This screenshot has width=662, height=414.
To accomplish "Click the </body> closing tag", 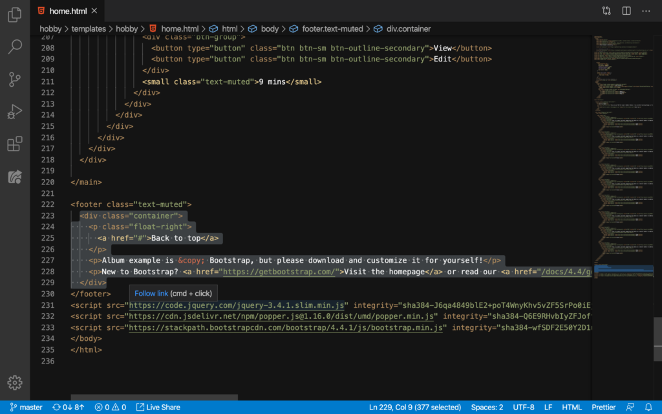I will [x=86, y=339].
